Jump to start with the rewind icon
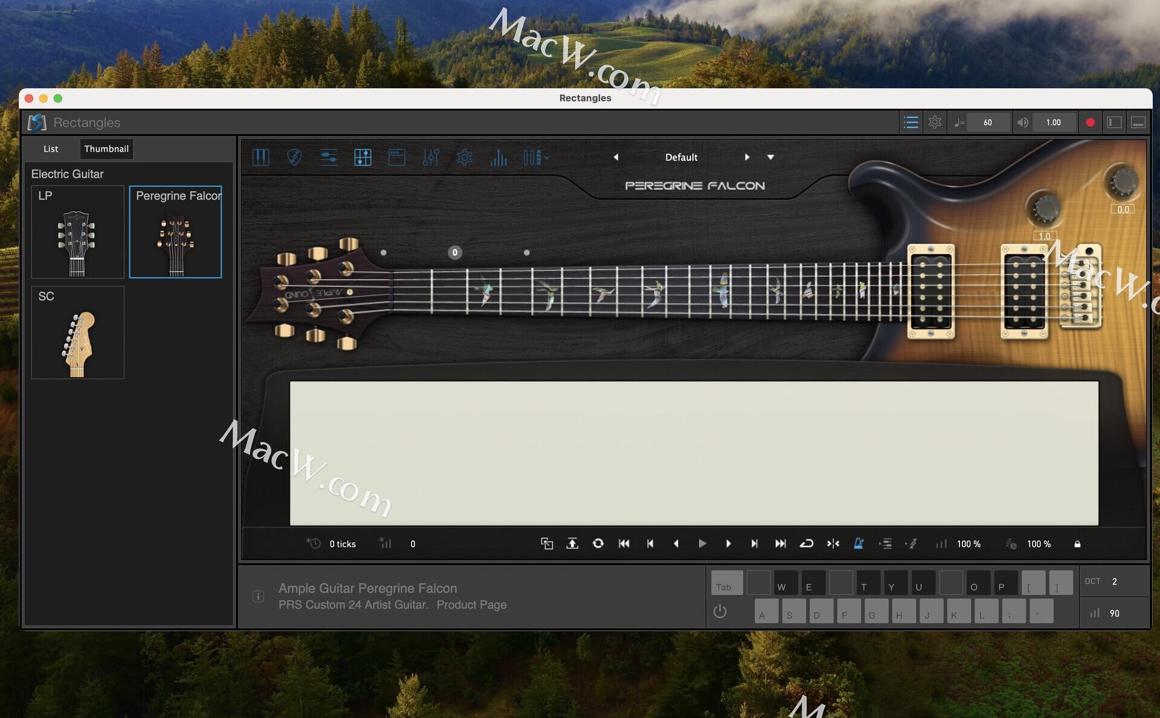This screenshot has width=1160, height=718. coord(624,544)
